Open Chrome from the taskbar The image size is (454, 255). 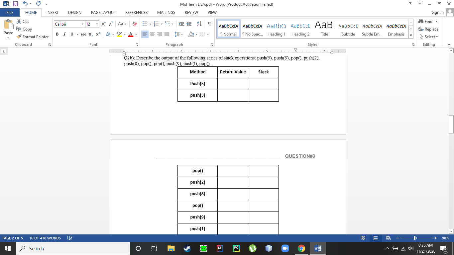pyautogui.click(x=301, y=248)
